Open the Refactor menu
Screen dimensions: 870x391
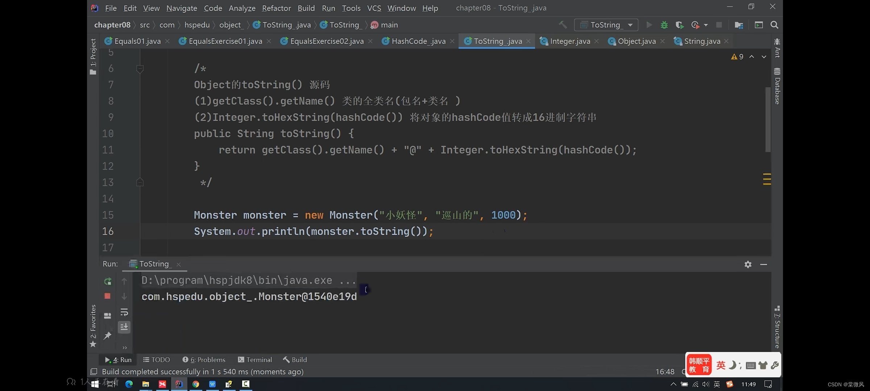(276, 8)
